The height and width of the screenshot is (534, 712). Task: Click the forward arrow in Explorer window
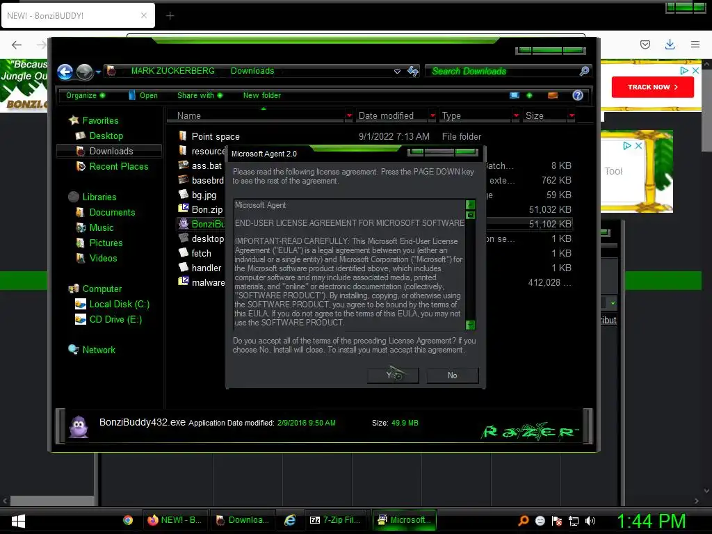tap(84, 72)
